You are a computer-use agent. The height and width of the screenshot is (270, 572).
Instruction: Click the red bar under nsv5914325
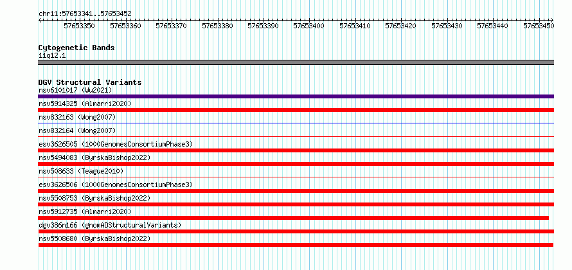(x=296, y=110)
